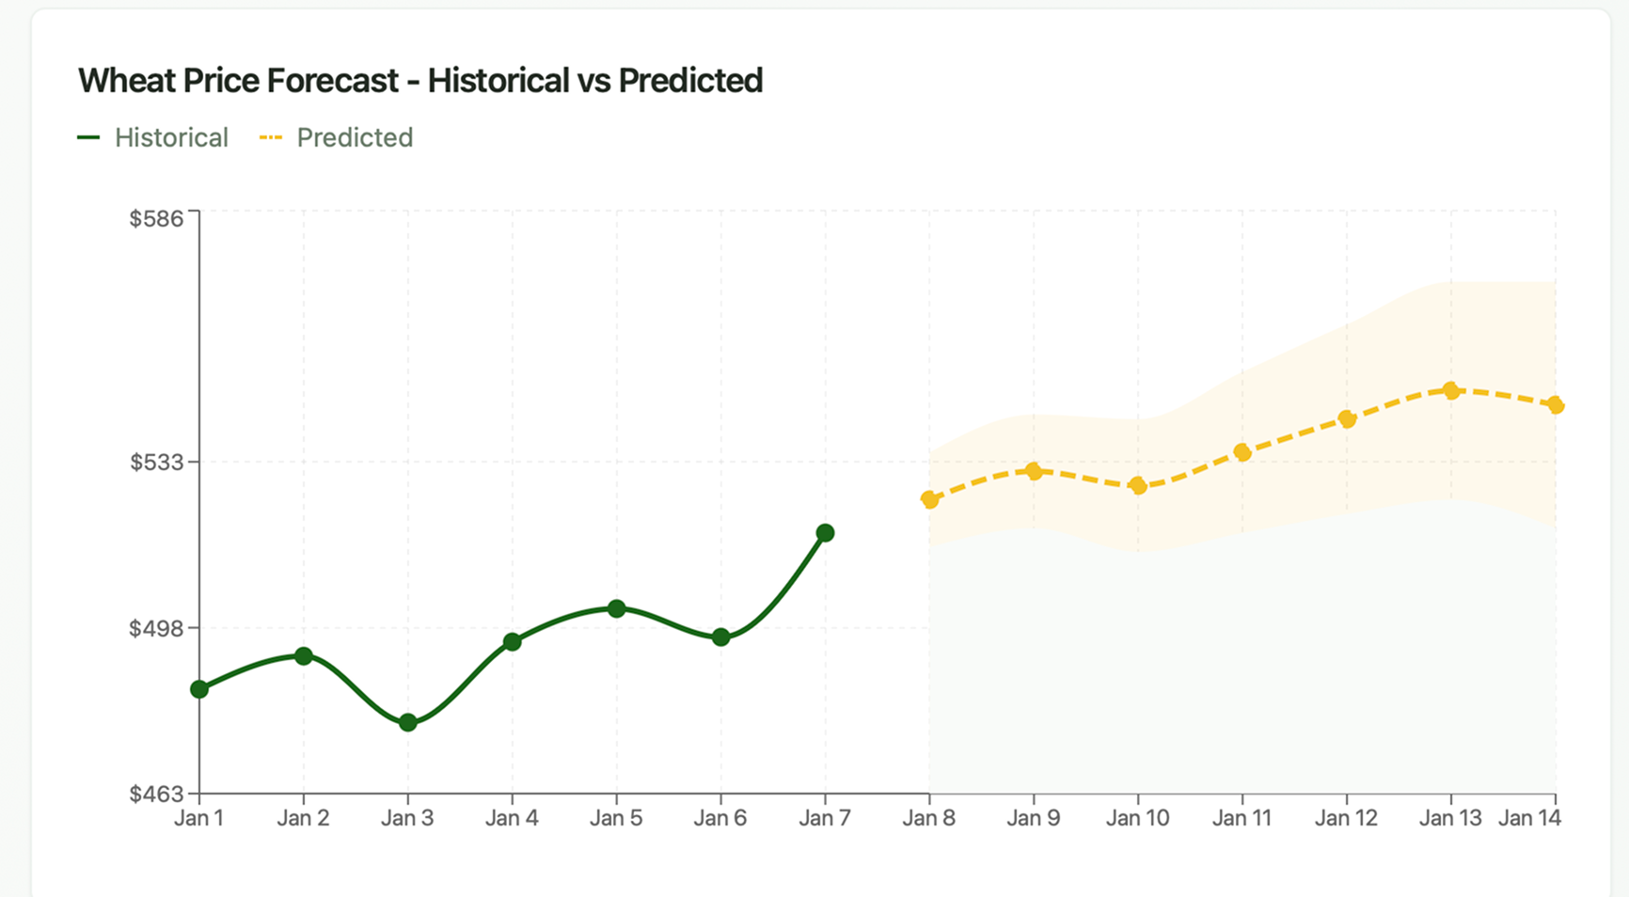
Task: Select the Jan 12 predicted data point
Action: [1347, 419]
